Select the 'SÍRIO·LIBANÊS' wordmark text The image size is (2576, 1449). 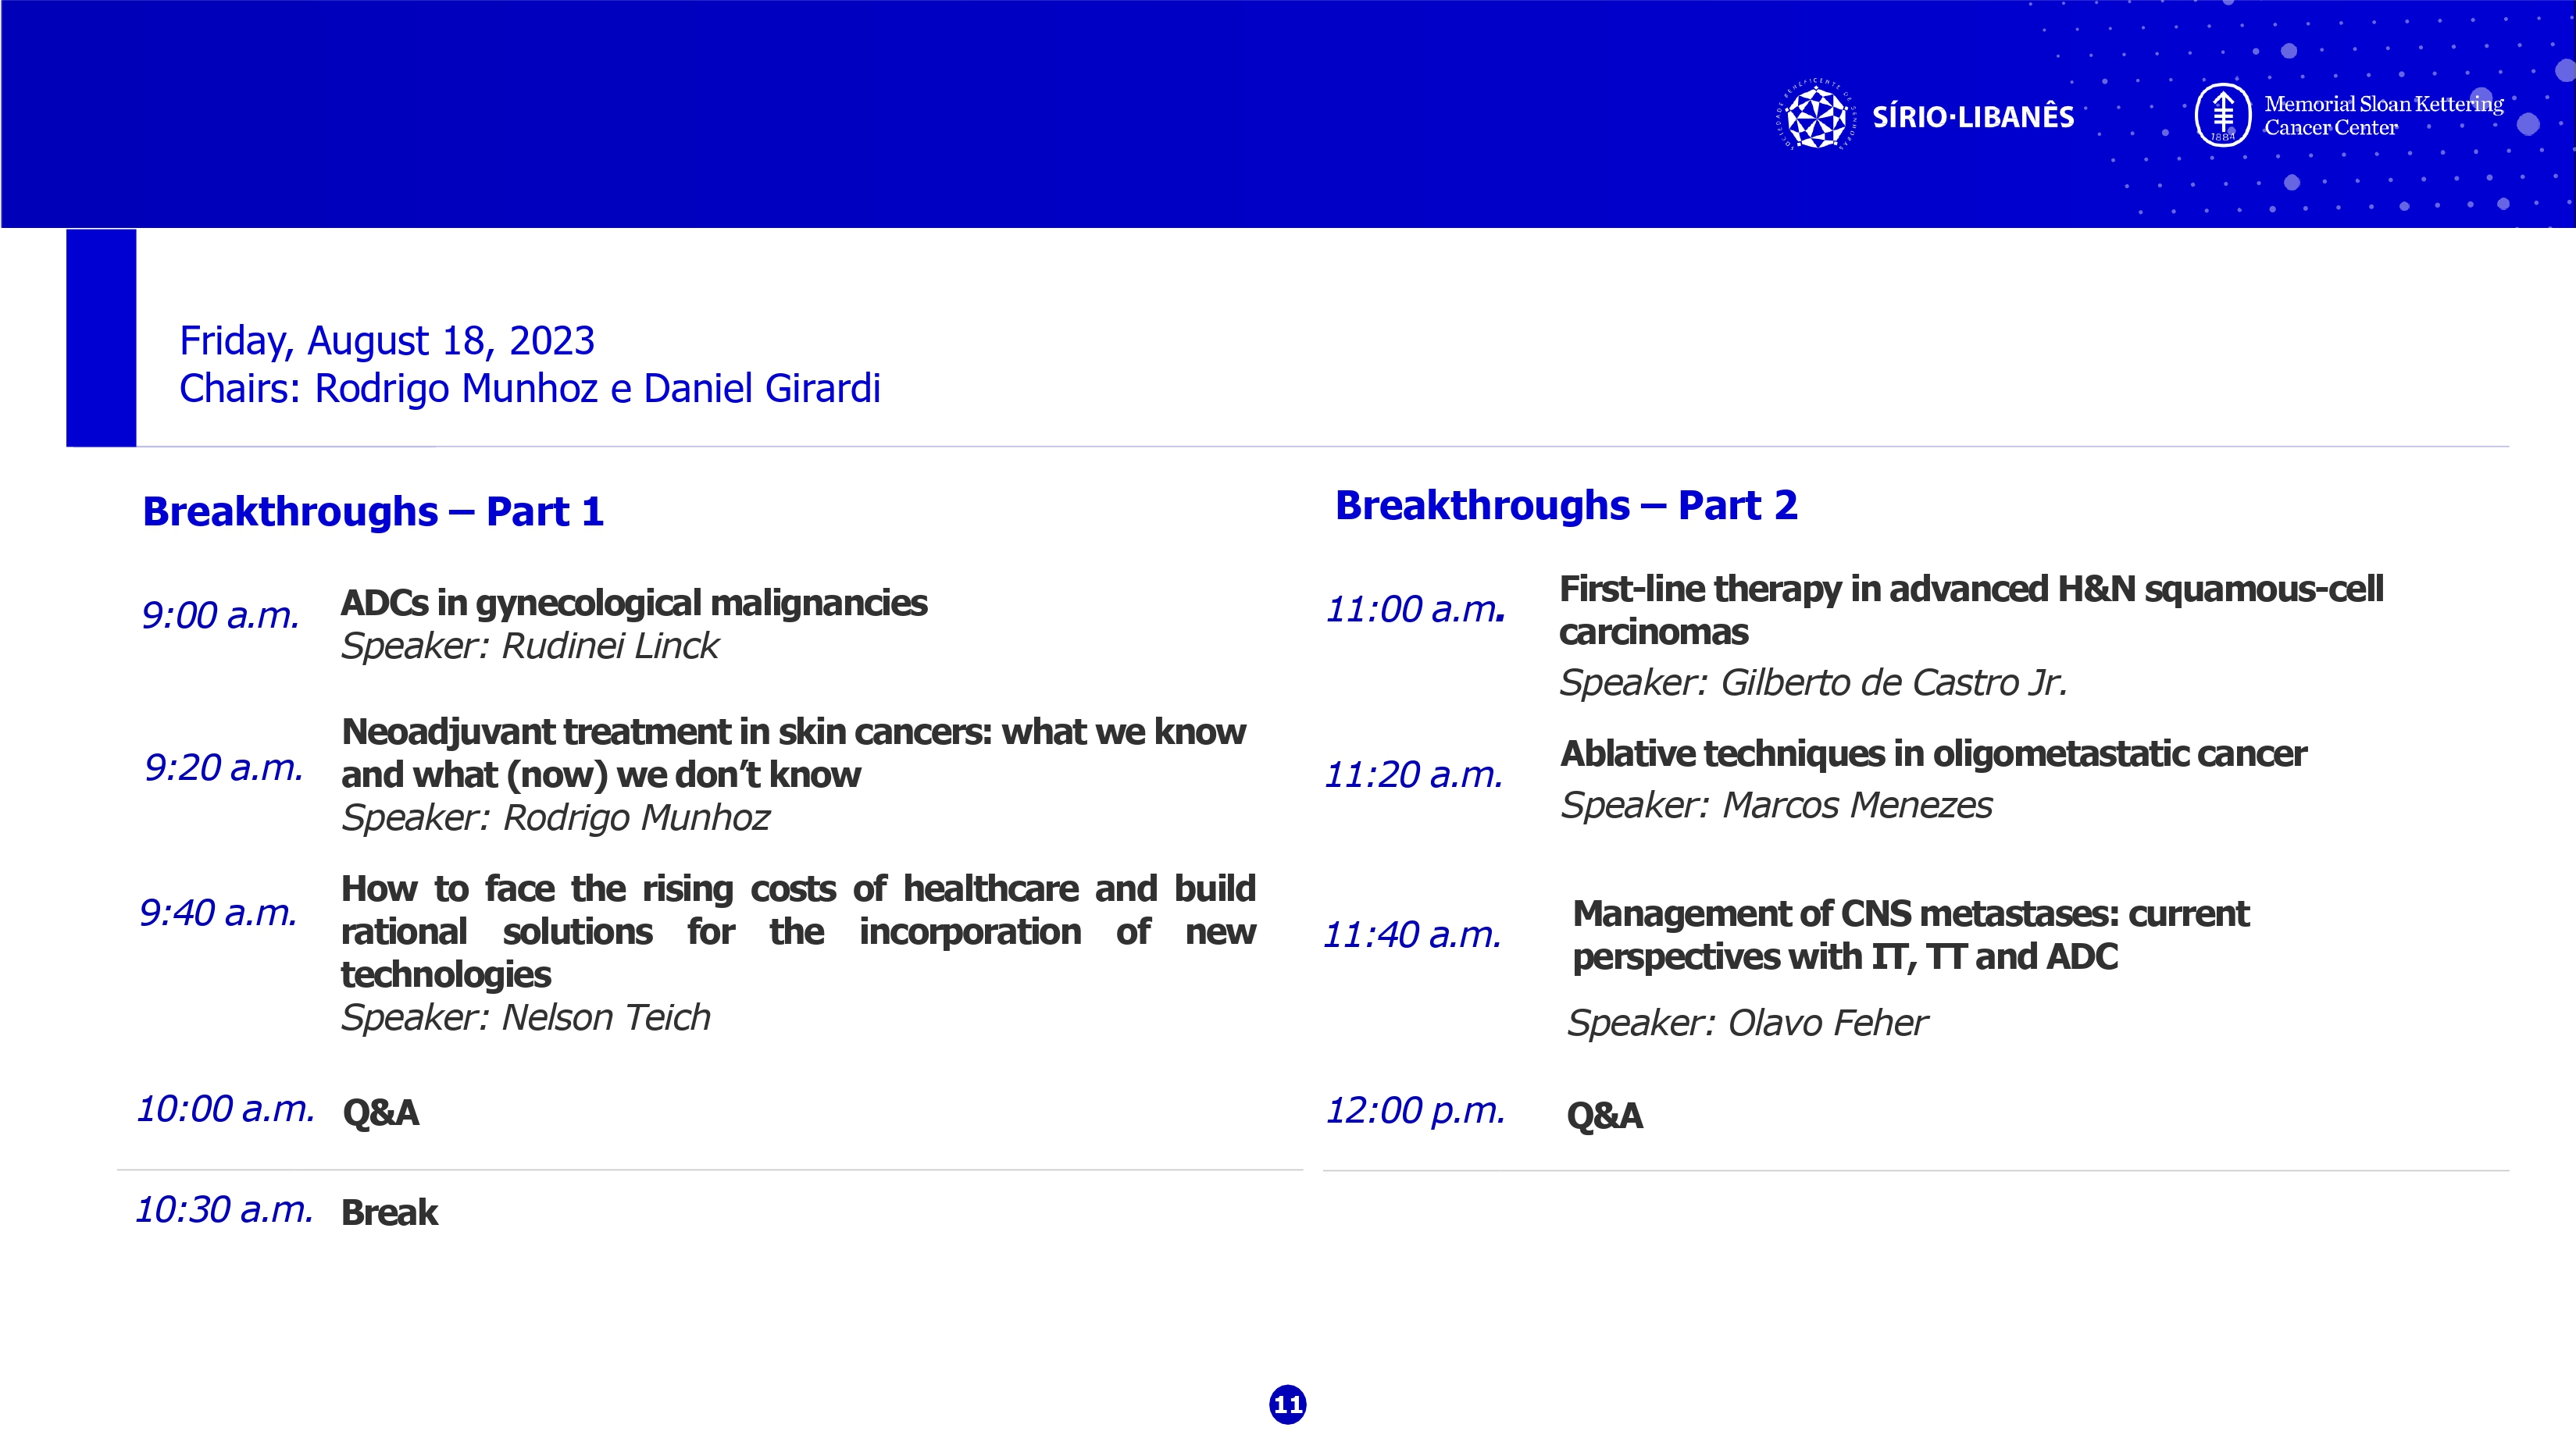point(1973,117)
